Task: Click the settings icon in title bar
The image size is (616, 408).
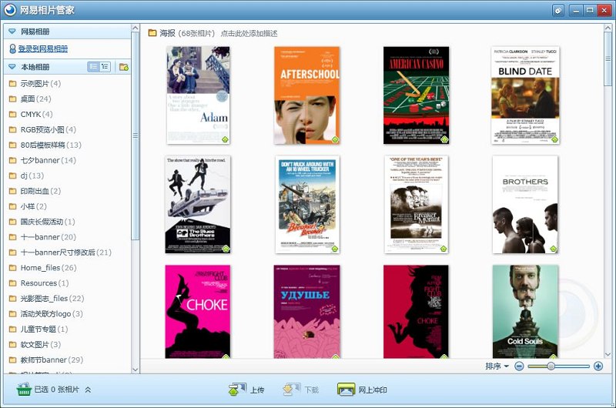Action: pos(557,10)
